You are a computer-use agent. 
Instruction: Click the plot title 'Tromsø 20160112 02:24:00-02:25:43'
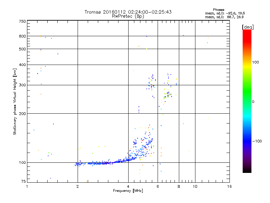[128, 12]
